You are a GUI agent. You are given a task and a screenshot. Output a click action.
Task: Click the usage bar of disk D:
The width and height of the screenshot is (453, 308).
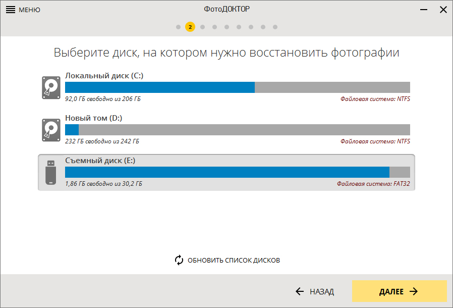pyautogui.click(x=238, y=130)
